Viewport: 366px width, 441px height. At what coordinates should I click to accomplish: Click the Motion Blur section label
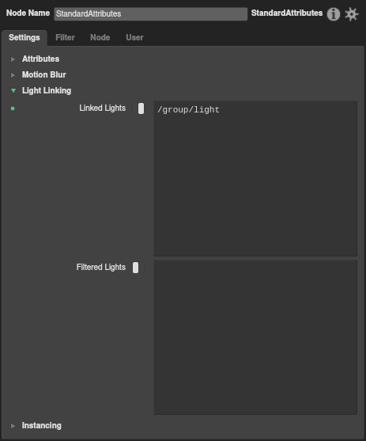pyautogui.click(x=43, y=74)
